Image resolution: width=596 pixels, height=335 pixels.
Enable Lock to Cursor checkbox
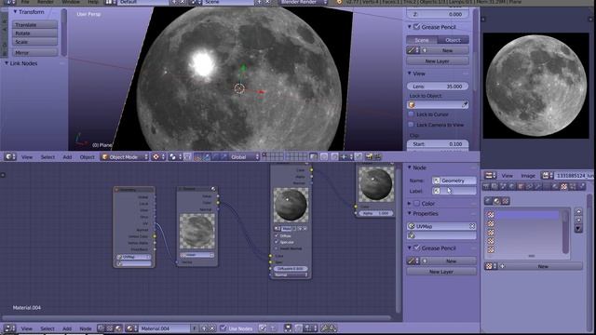[x=411, y=114]
